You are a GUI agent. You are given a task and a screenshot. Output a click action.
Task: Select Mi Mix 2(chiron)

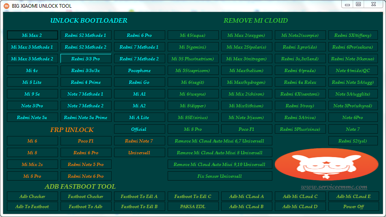tap(247, 94)
